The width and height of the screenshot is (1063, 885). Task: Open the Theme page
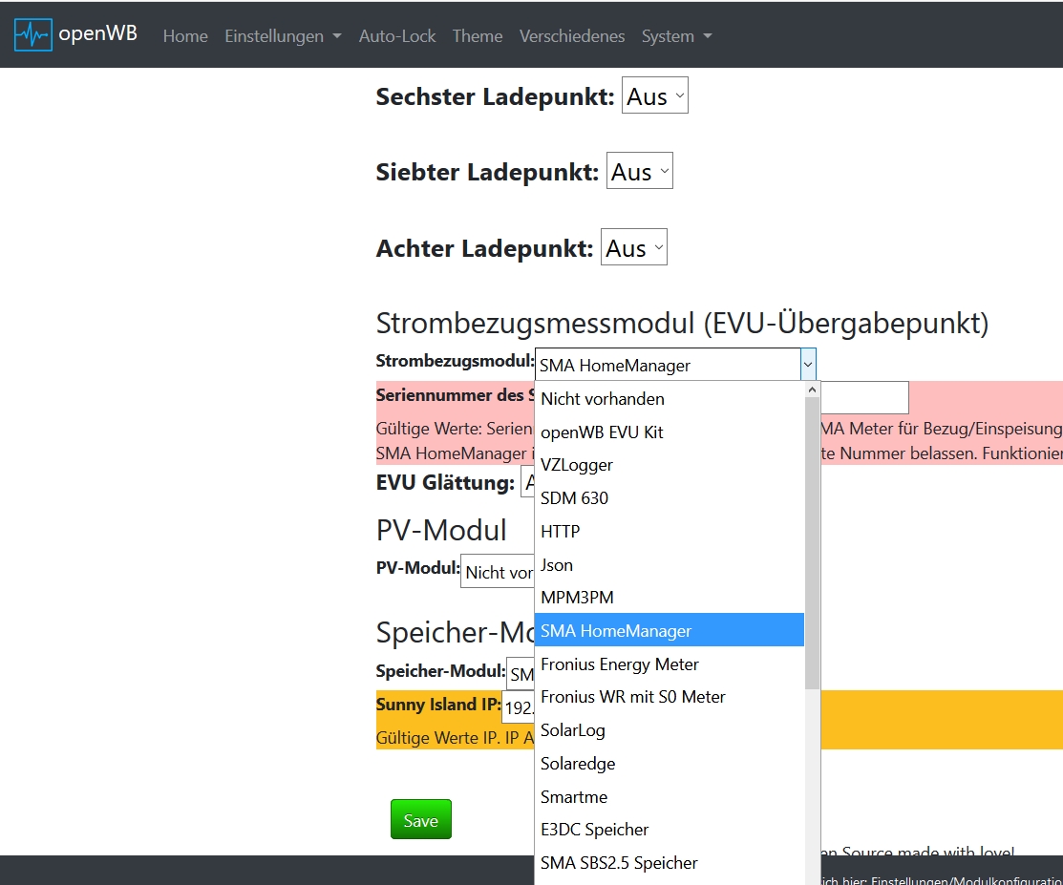[478, 36]
